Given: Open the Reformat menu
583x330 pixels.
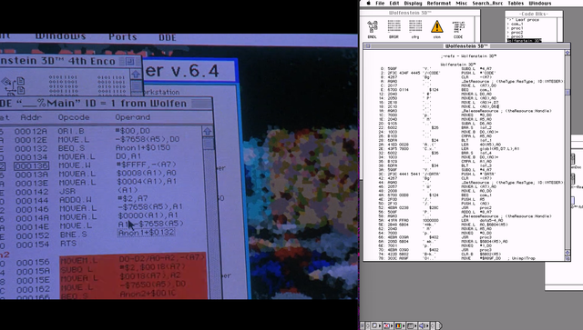Looking at the screenshot, I should [x=439, y=3].
